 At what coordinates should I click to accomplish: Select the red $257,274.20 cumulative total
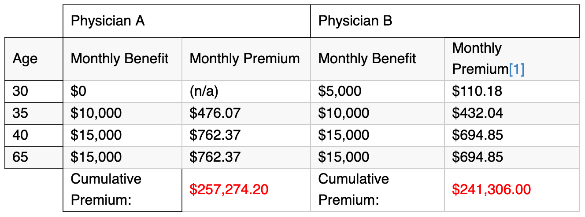229,190
